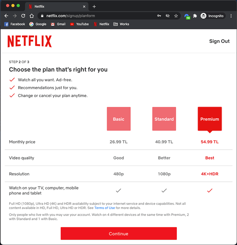Open the Facebook bookmark
This screenshot has width=237, height=245.
coord(15,24)
